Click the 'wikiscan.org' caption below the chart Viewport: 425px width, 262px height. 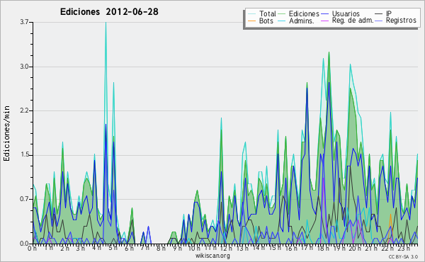click(x=212, y=256)
